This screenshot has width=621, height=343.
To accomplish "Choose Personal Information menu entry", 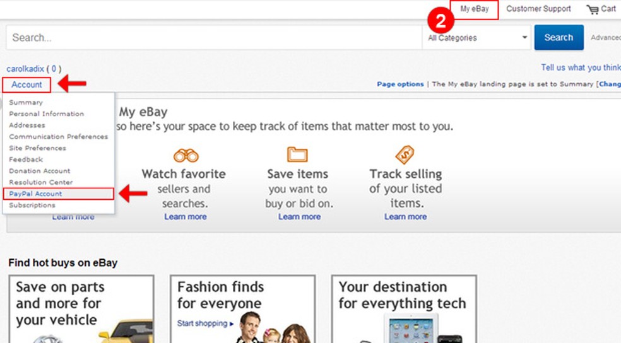I will click(46, 114).
